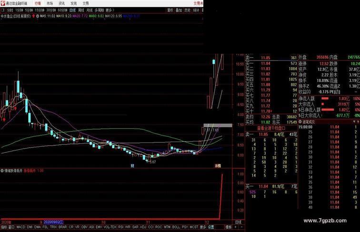Select the 多周期 multi-period view

pyautogui.click(x=99, y=10)
